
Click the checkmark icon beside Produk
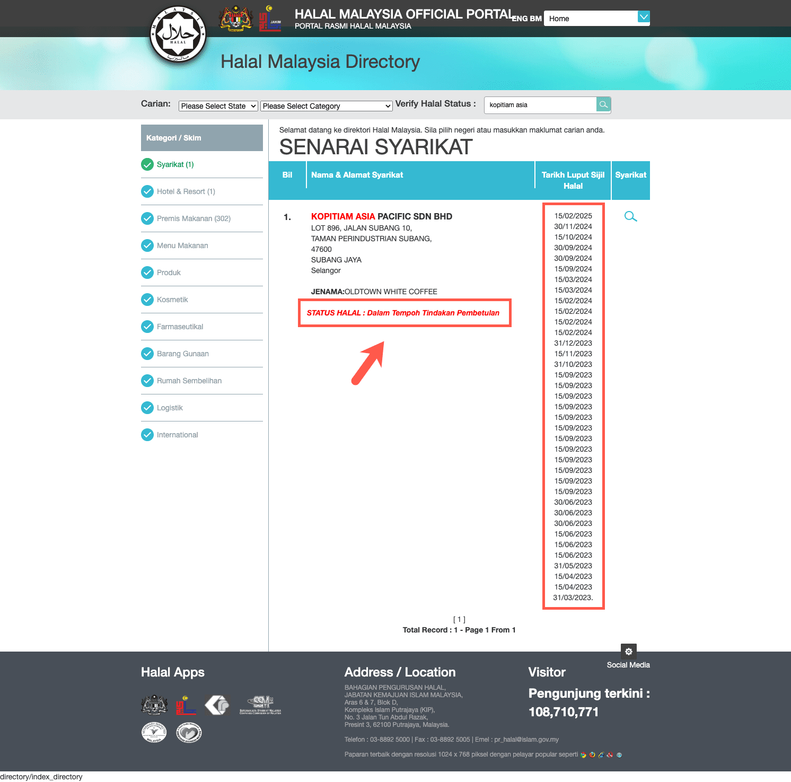pyautogui.click(x=147, y=273)
